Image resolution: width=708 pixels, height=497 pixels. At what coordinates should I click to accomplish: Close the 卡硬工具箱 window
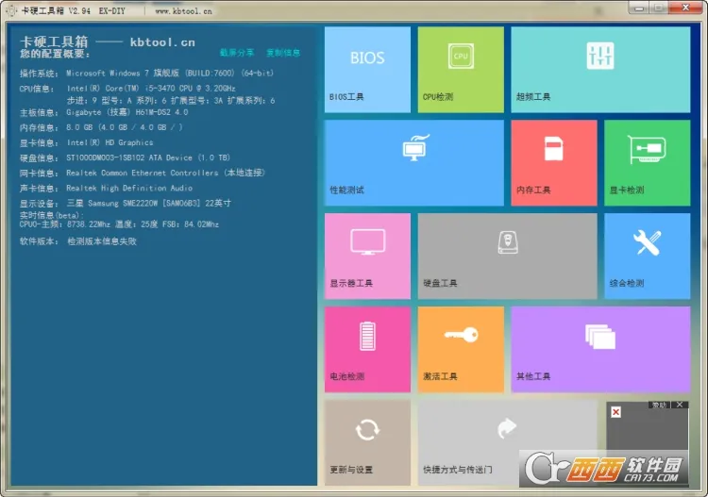click(x=685, y=8)
